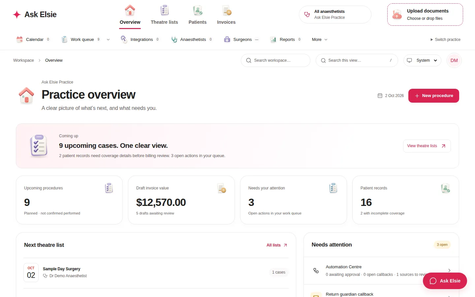Click 'Dr Demo Anaesthetist' text
Viewport: 475px width, 297px height.
pos(68,276)
